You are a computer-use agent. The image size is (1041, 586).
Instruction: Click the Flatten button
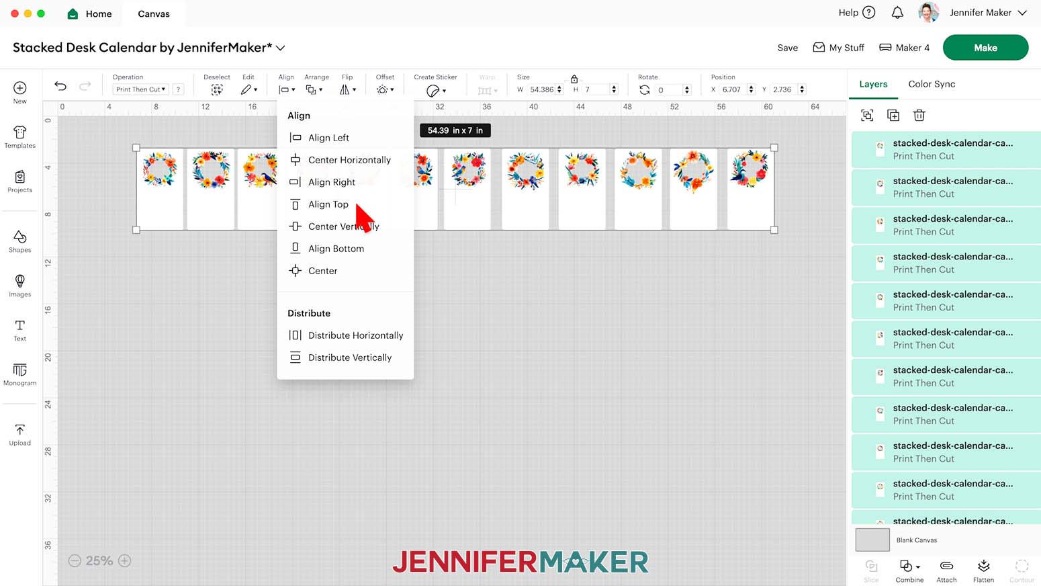point(983,571)
